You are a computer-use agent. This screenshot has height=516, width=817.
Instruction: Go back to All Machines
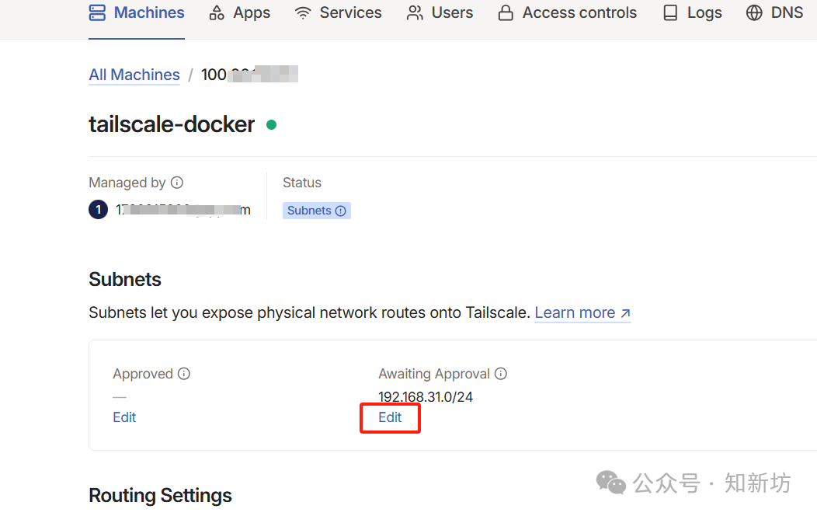(134, 75)
